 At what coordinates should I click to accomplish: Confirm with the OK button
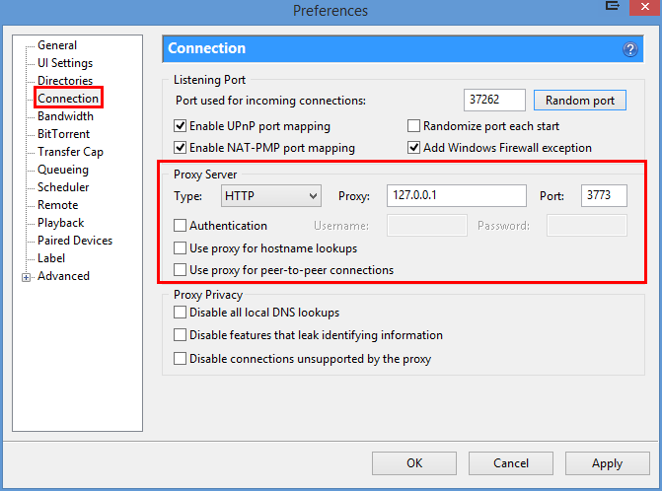click(x=414, y=463)
